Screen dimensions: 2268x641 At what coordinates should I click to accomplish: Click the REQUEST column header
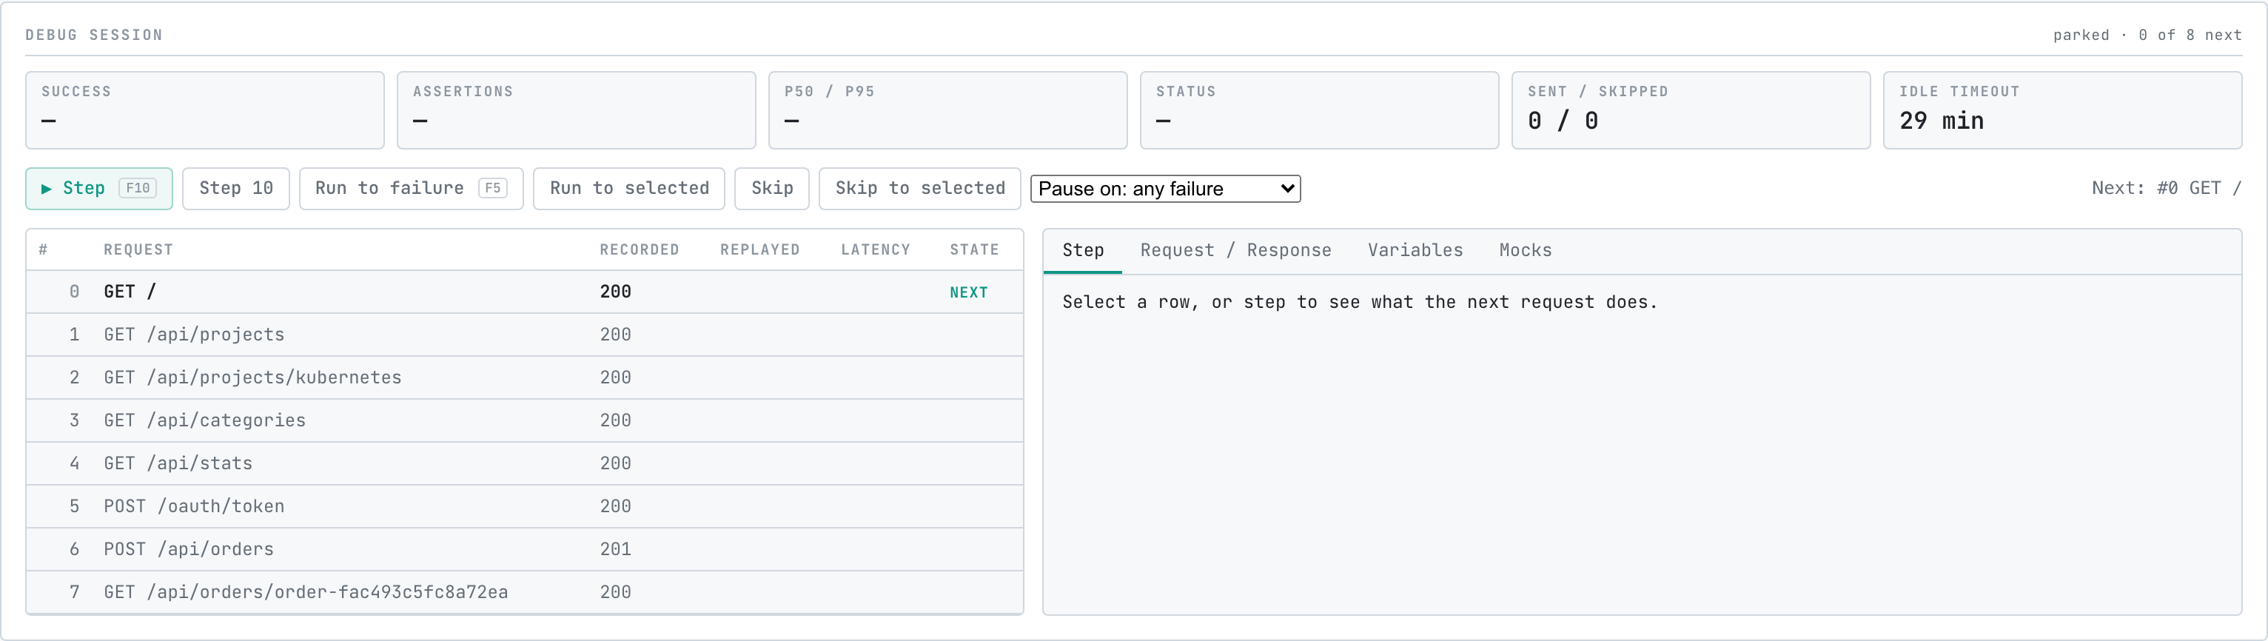138,250
